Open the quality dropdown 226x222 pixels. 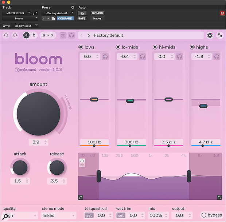point(20,215)
